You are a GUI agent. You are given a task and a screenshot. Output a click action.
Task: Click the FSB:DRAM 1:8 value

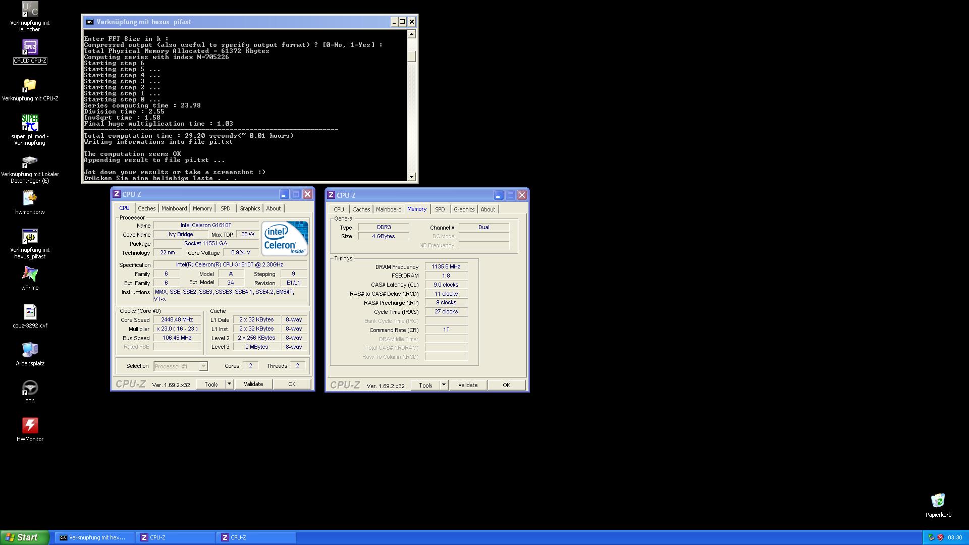[x=446, y=276]
